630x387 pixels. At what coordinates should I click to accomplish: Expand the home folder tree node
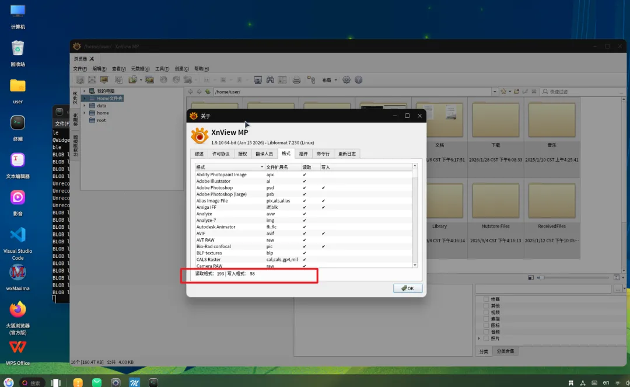(x=85, y=113)
